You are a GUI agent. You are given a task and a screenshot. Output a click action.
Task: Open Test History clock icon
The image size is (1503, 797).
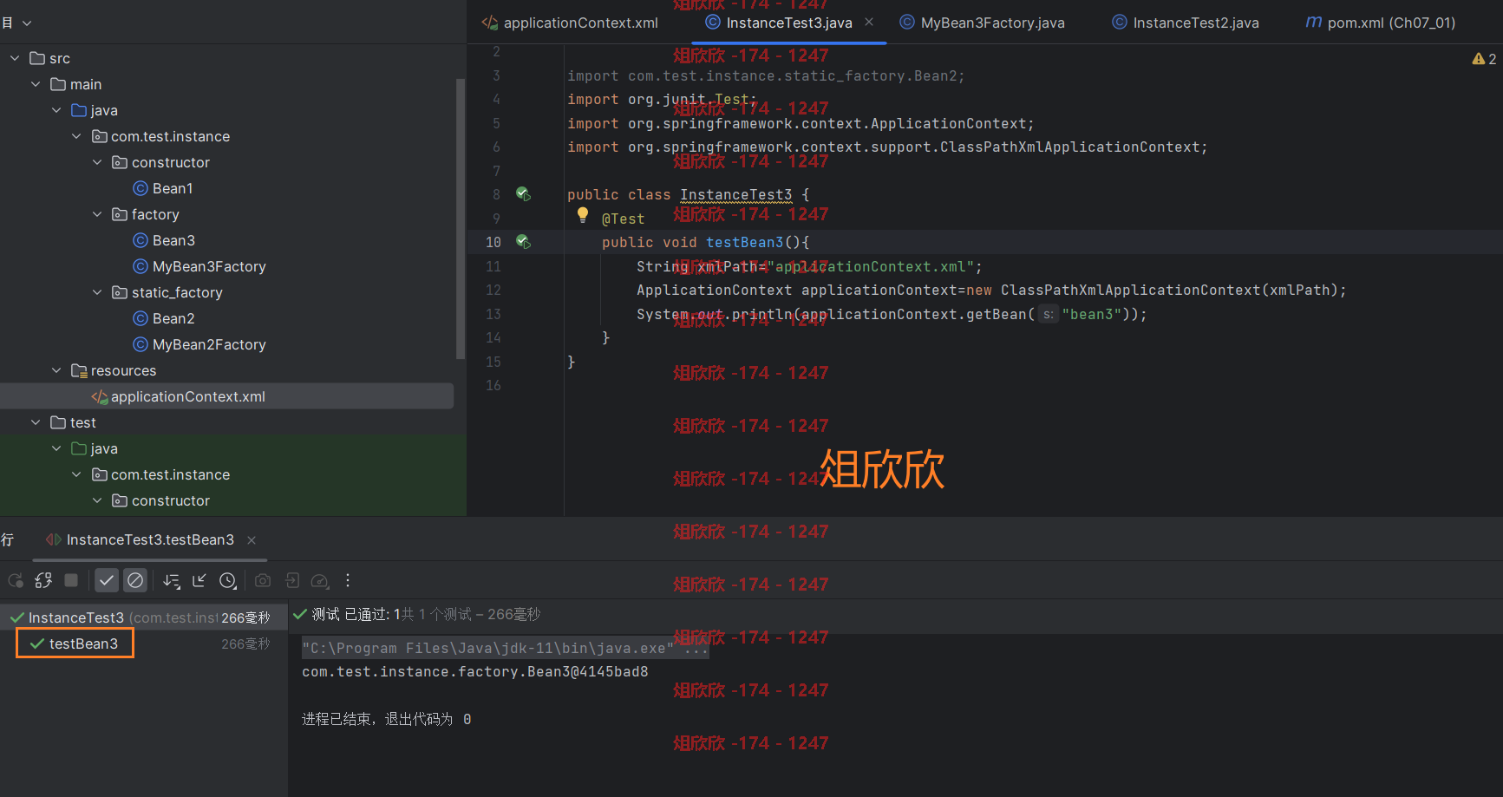coord(228,580)
